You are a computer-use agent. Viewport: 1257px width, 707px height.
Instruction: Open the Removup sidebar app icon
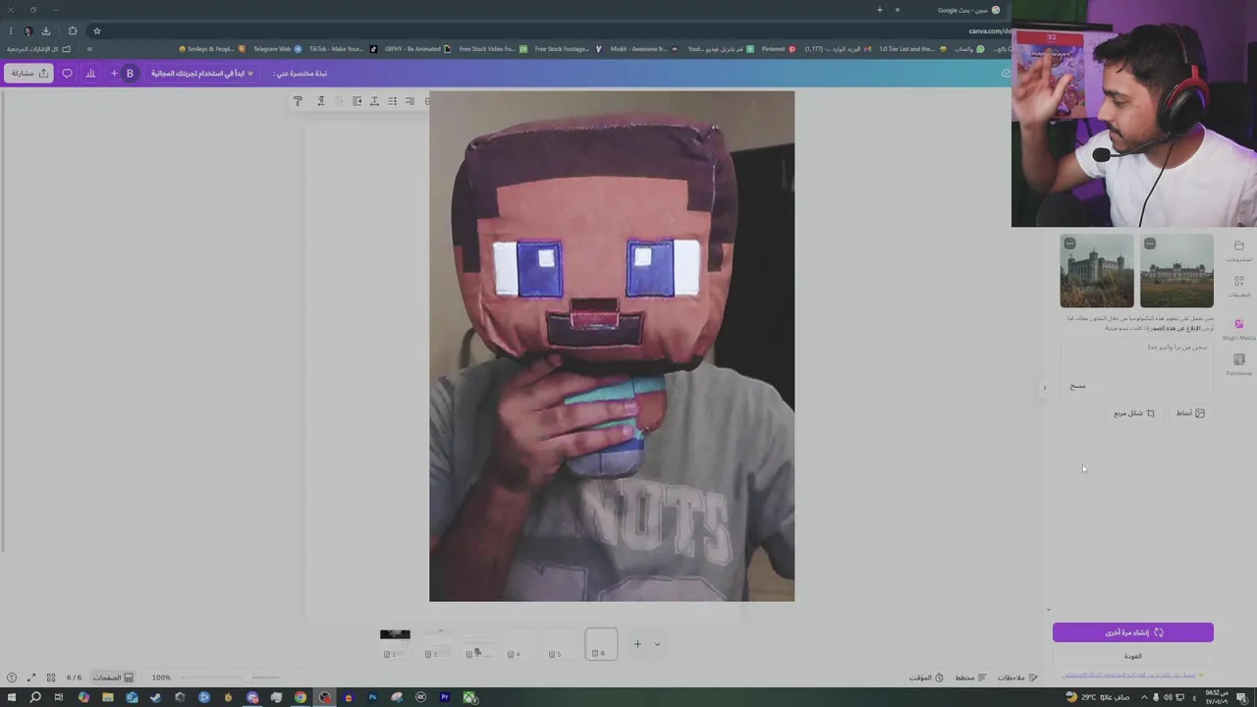[x=1238, y=364]
